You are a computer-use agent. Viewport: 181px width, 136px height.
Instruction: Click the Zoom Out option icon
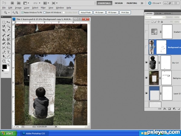[x=17, y=12]
